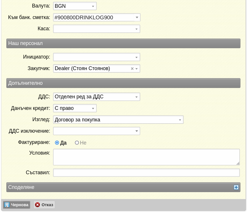Select Да for Фактуриране

[57, 143]
